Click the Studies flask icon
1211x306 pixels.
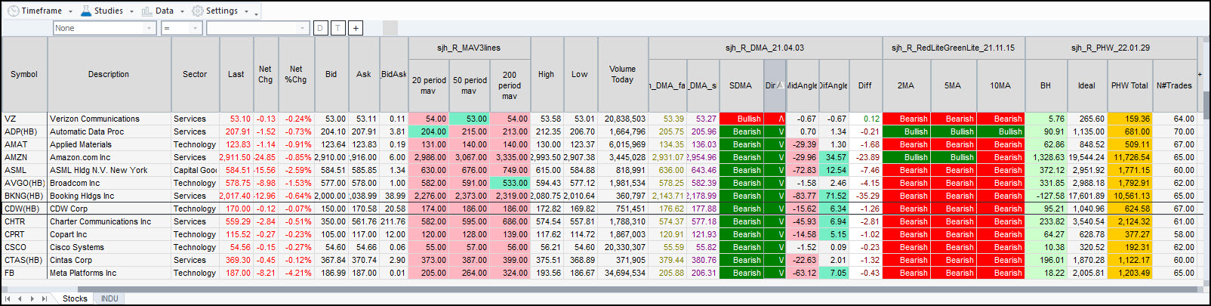pyautogui.click(x=86, y=11)
